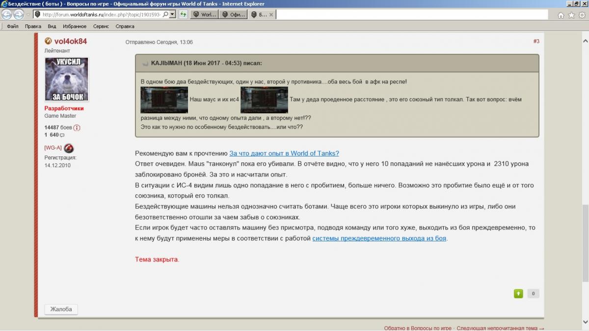589x331 pixels.
Task: Open the Избранное menu
Action: (75, 26)
